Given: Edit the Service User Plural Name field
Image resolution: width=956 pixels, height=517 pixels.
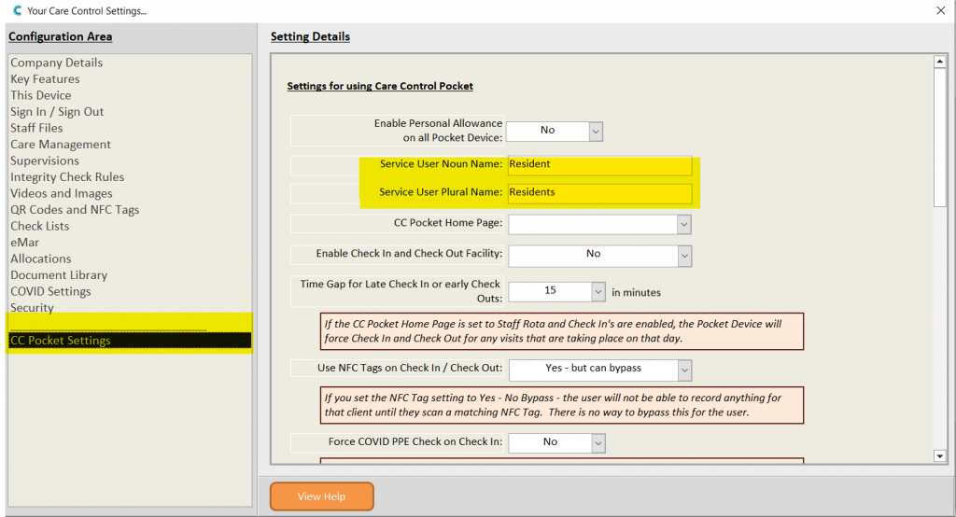Looking at the screenshot, I should 600,192.
